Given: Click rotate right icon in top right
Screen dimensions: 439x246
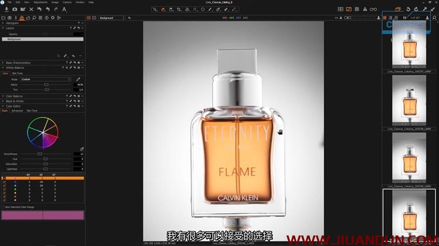Looking at the screenshot, I should [416, 9].
